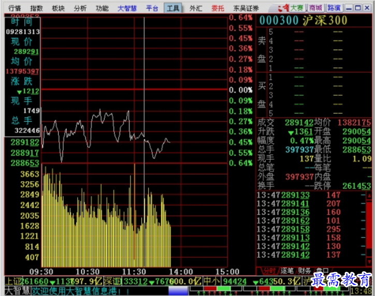This screenshot has height=296, width=375.
Task: Click the 上证 index entry in status bar
Action: click(54, 281)
